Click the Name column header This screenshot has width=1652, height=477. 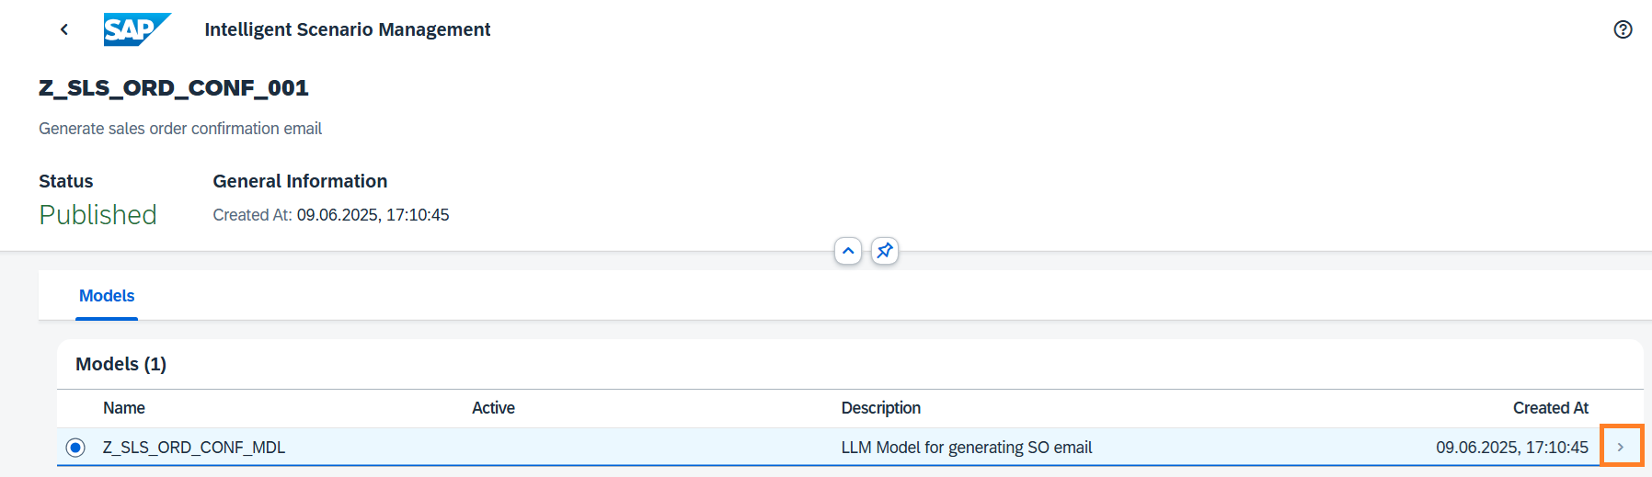point(124,408)
